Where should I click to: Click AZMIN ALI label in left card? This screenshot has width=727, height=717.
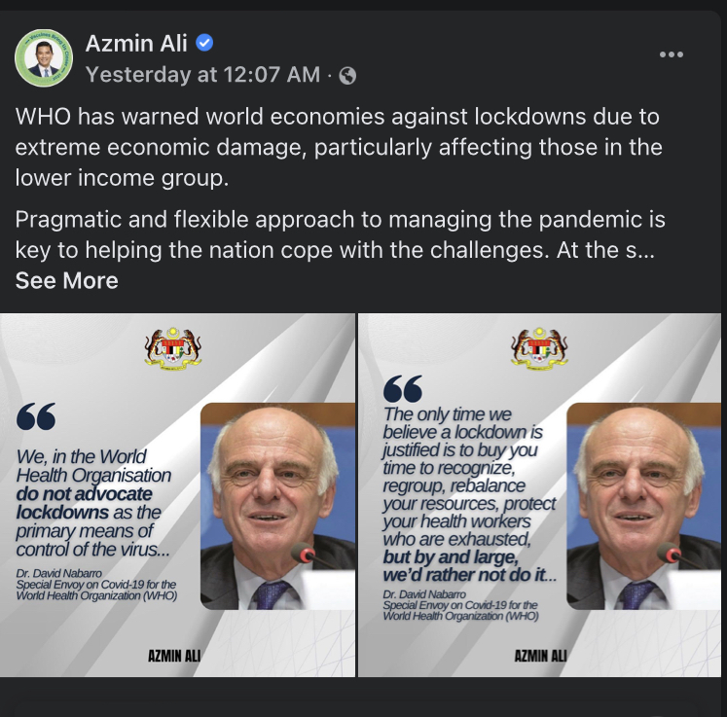[174, 656]
